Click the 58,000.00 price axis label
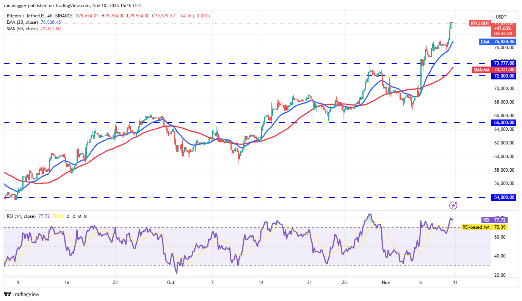Screen dimensions: 522x301 click(x=504, y=170)
